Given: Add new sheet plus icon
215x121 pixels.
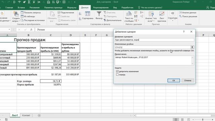Looking at the screenshot, I should [39, 115].
